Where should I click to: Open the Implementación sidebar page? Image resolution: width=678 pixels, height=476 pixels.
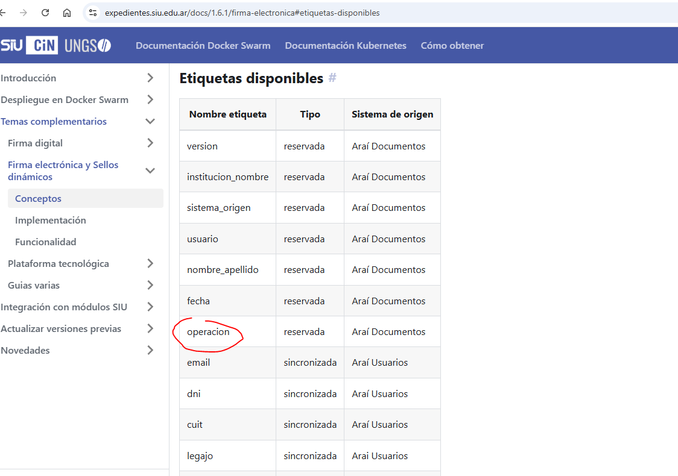51,221
